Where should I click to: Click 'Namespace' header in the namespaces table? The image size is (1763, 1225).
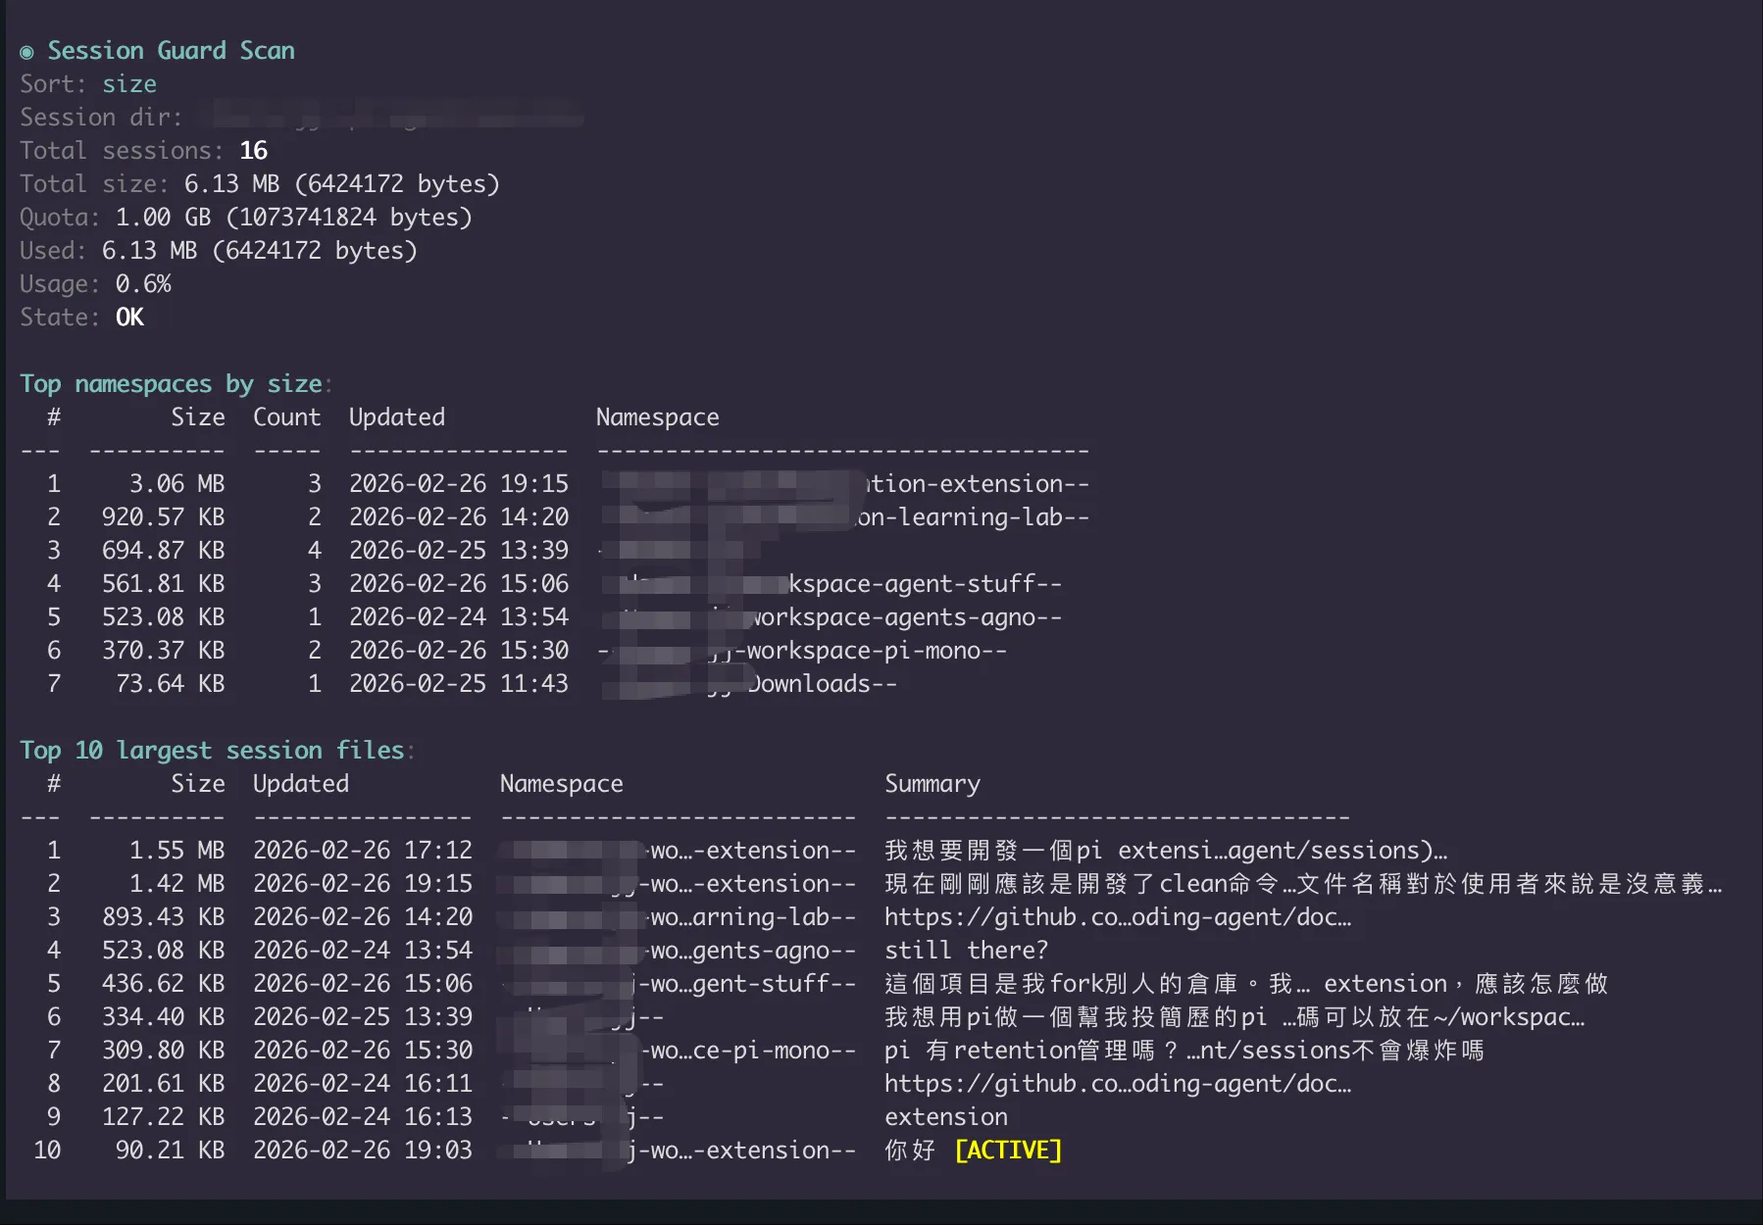point(658,417)
